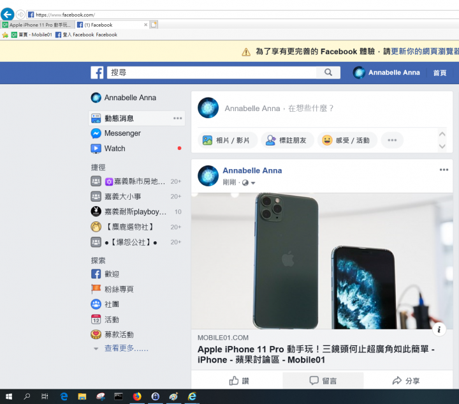Click the 剛剛 timestamp on the post
Viewport: 459px width, 404px height.
[229, 183]
